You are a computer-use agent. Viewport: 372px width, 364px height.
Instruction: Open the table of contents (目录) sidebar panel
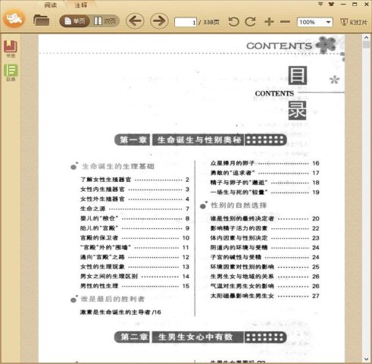tap(11, 73)
